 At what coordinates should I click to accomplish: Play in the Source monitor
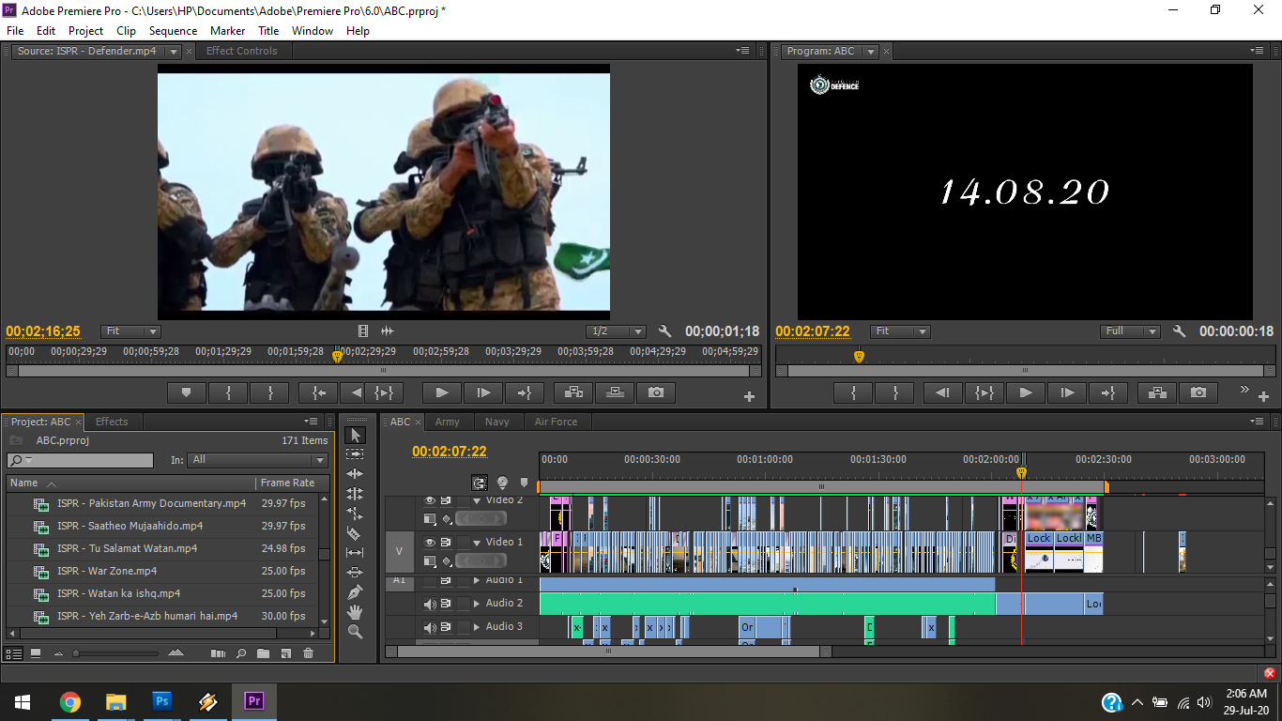442,392
